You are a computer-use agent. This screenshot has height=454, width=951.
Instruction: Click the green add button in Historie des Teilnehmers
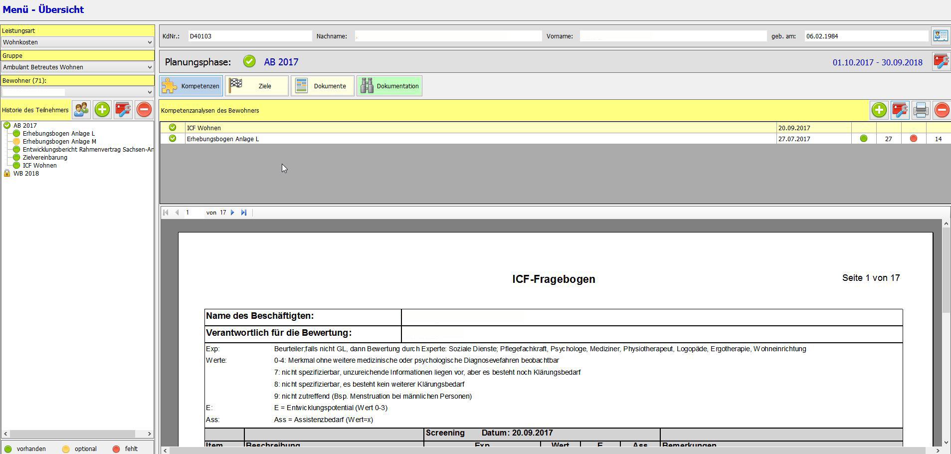pyautogui.click(x=102, y=110)
